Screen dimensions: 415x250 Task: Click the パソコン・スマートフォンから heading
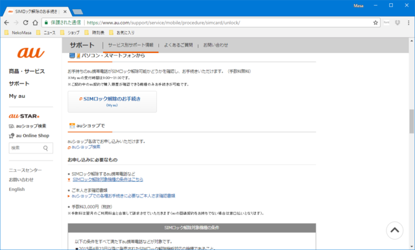coord(113,56)
